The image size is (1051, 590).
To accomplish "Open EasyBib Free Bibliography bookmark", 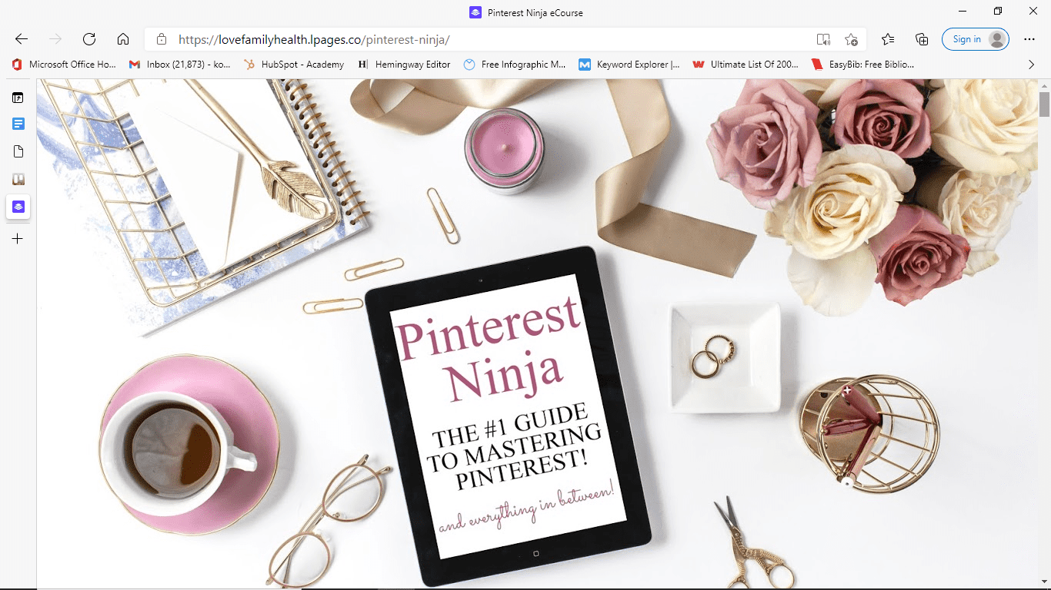I will [862, 65].
